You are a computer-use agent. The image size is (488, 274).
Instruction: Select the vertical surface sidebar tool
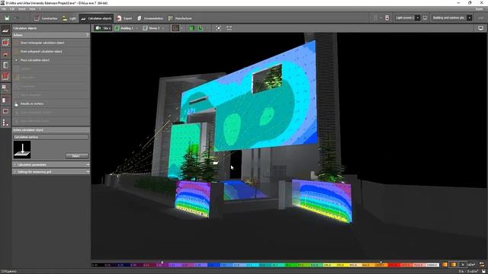coord(5,100)
